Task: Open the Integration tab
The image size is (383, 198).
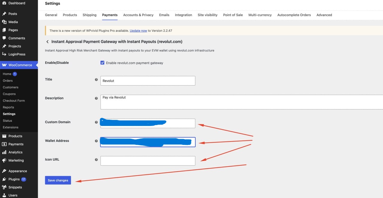Action: [183, 15]
